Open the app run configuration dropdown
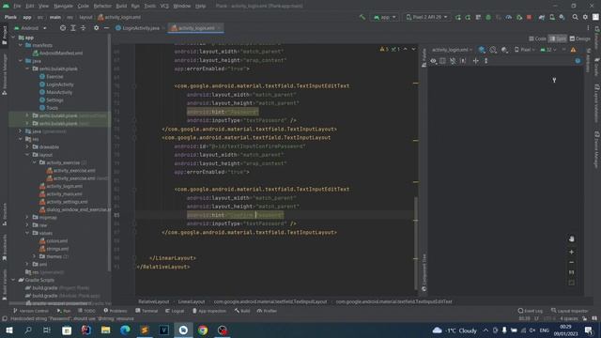601x338 pixels. click(384, 17)
